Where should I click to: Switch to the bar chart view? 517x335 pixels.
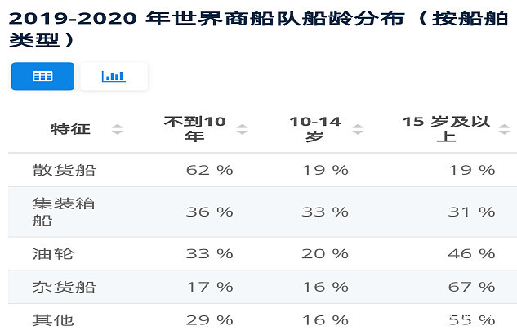pyautogui.click(x=114, y=76)
